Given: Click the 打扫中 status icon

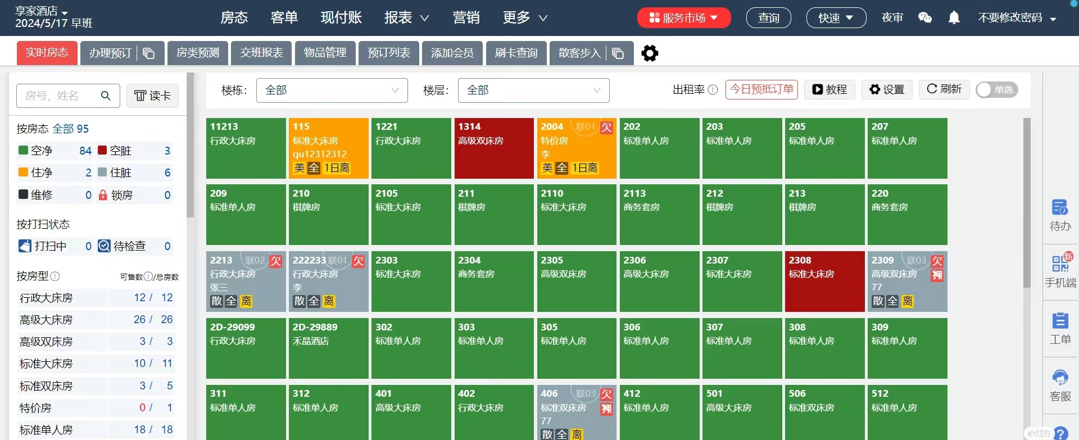Looking at the screenshot, I should click(25, 246).
